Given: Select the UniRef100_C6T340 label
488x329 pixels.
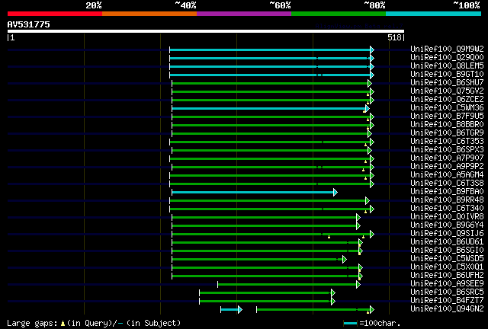Looking at the screenshot, I should [447, 209].
